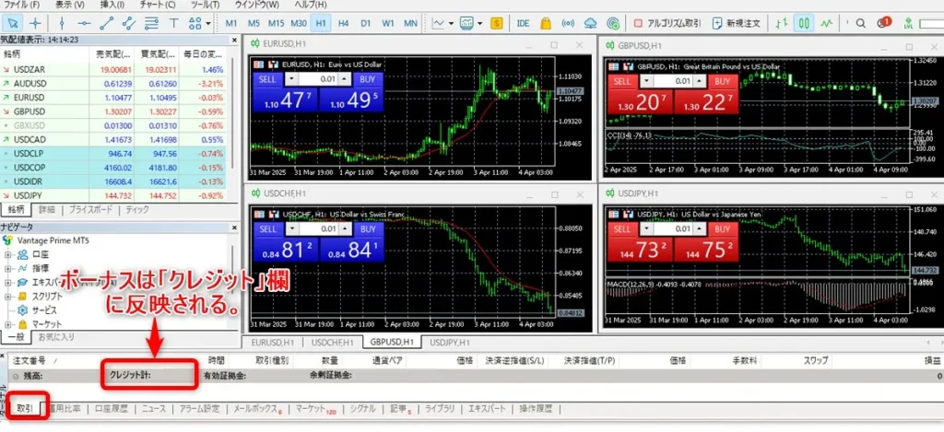
Task: Select the Fibonacci retracement lines tool
Action: pos(152,23)
